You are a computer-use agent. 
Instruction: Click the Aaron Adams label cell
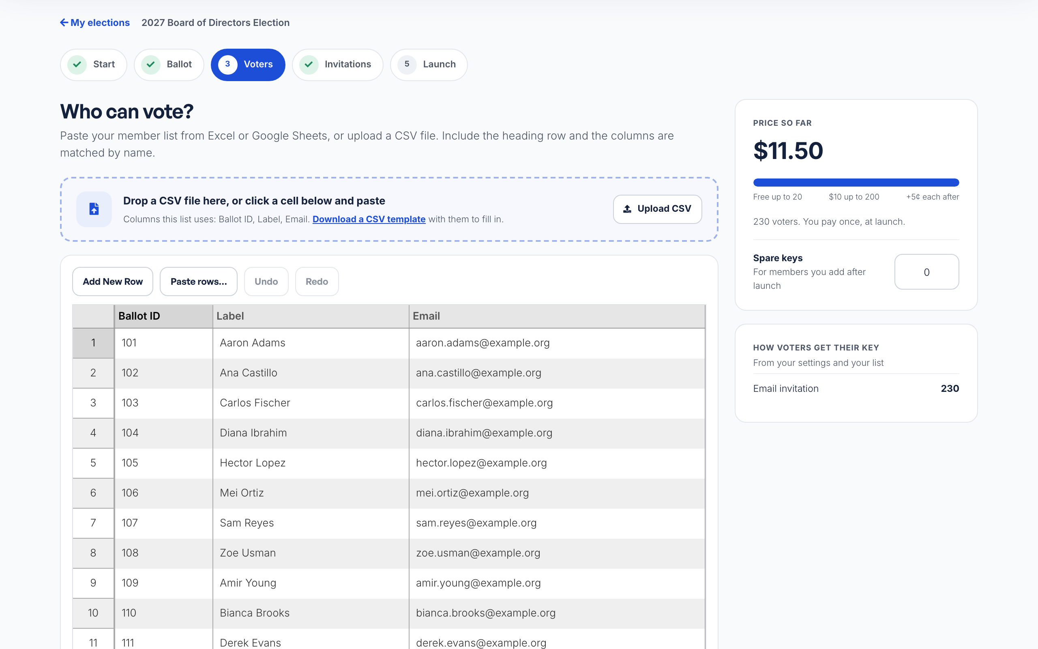coord(311,343)
